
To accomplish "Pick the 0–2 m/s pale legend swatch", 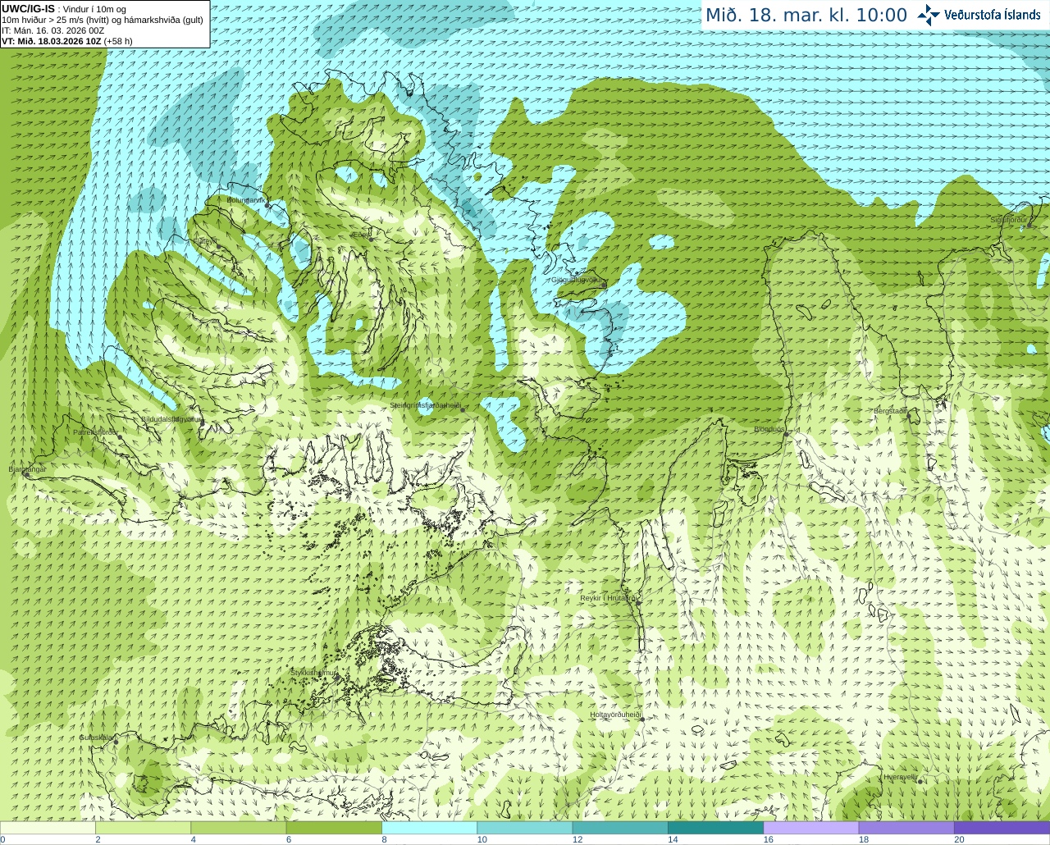I will click(x=48, y=828).
